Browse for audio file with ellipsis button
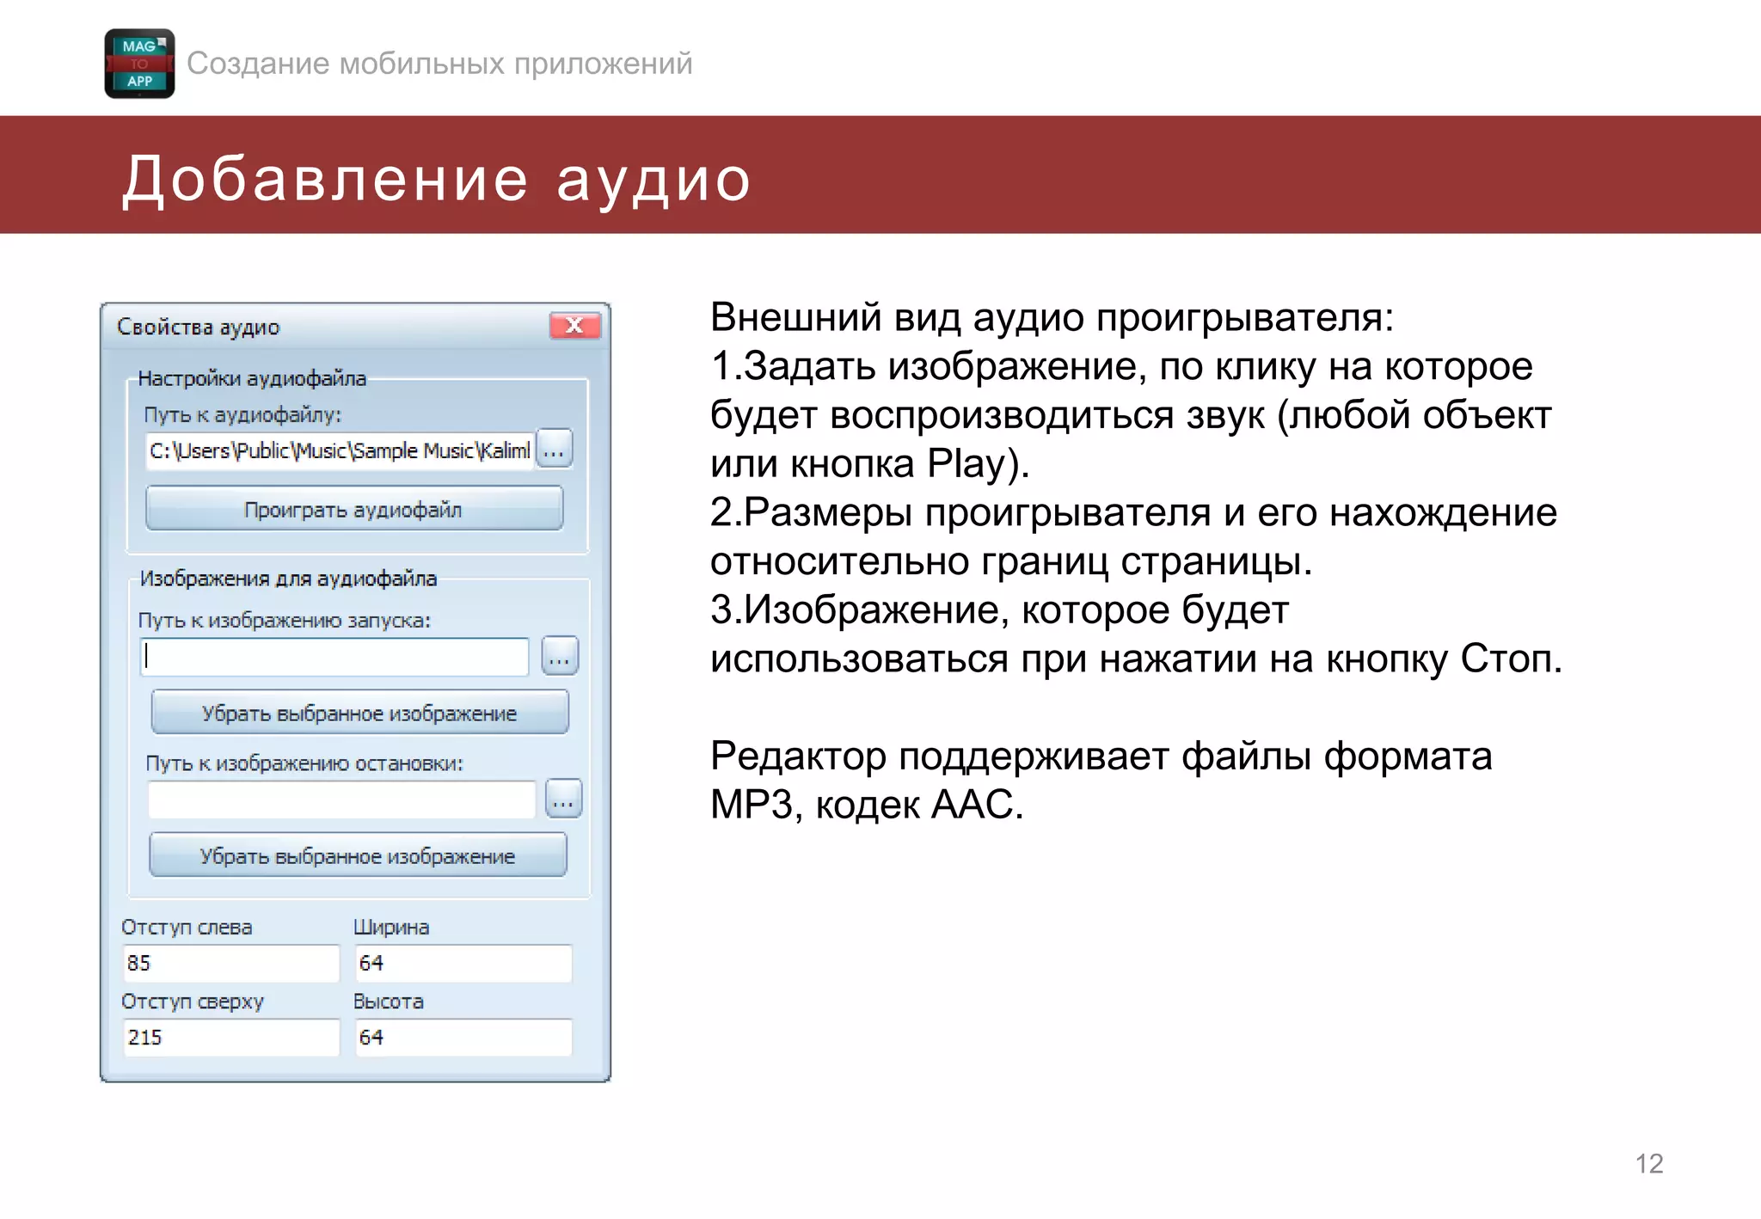Screen dimensions: 1761x1219 (x=555, y=450)
